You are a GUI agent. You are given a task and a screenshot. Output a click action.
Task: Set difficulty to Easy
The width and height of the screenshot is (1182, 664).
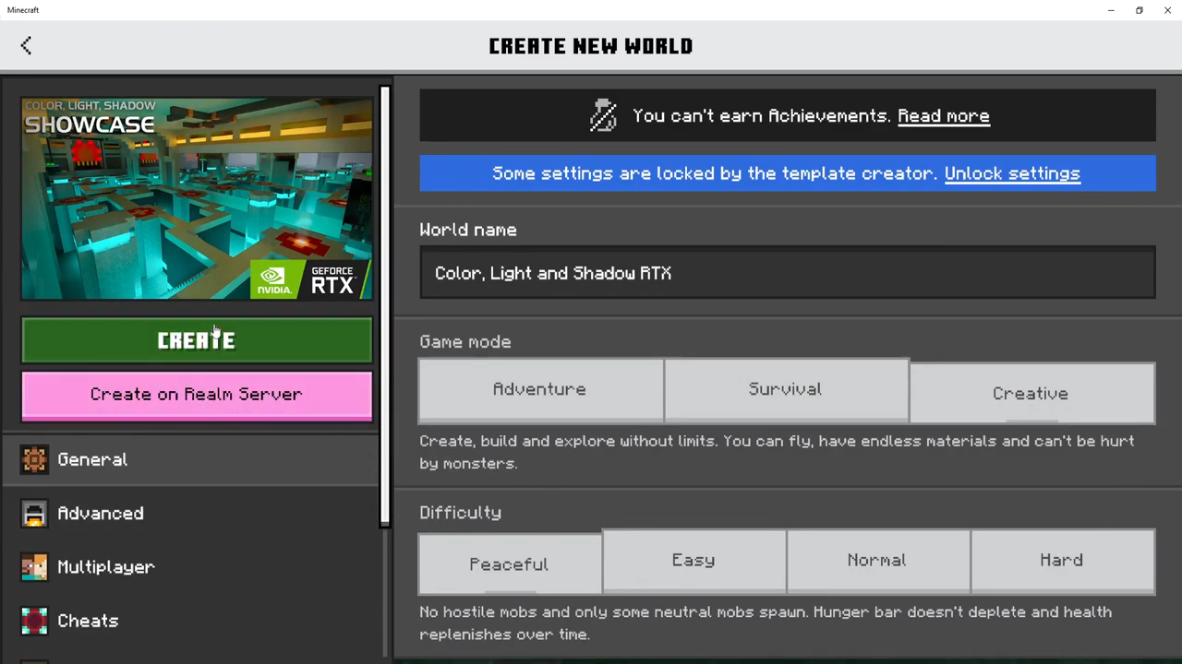click(x=694, y=560)
